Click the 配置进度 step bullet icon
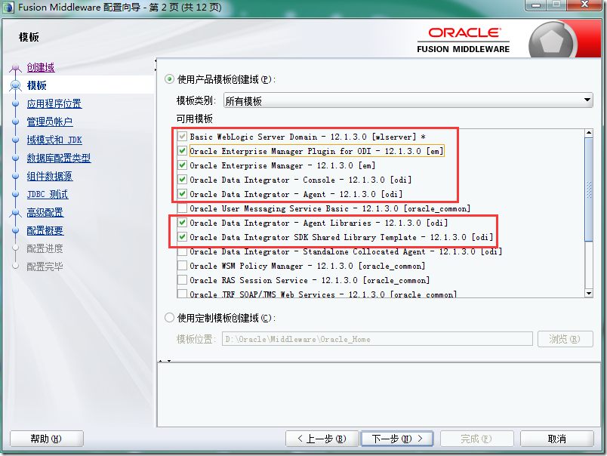Image resolution: width=607 pixels, height=456 pixels. point(16,248)
